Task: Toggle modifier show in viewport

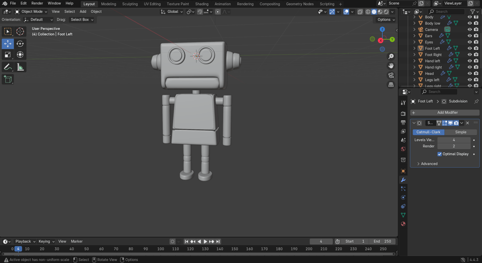Action: (x=450, y=123)
